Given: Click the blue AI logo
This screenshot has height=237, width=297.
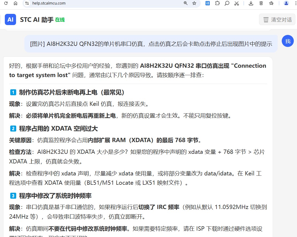Looking at the screenshot, I should [x=10, y=19].
